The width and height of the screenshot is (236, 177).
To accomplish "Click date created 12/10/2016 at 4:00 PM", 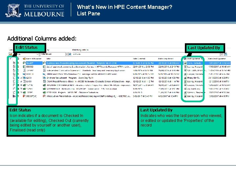I will (143, 78).
